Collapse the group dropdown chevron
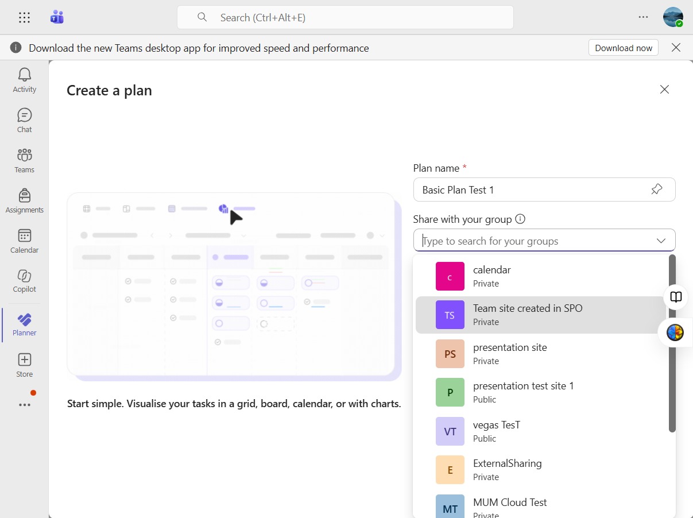 click(x=661, y=241)
